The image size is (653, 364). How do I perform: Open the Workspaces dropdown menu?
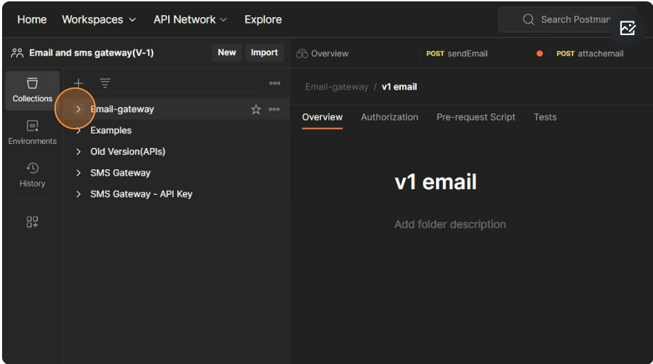click(x=99, y=19)
